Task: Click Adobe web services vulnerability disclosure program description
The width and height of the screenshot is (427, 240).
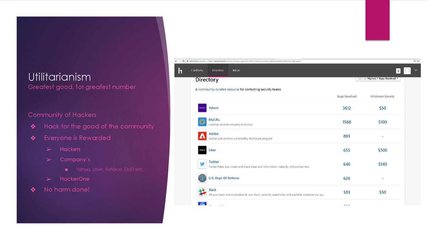Action: click(x=240, y=139)
